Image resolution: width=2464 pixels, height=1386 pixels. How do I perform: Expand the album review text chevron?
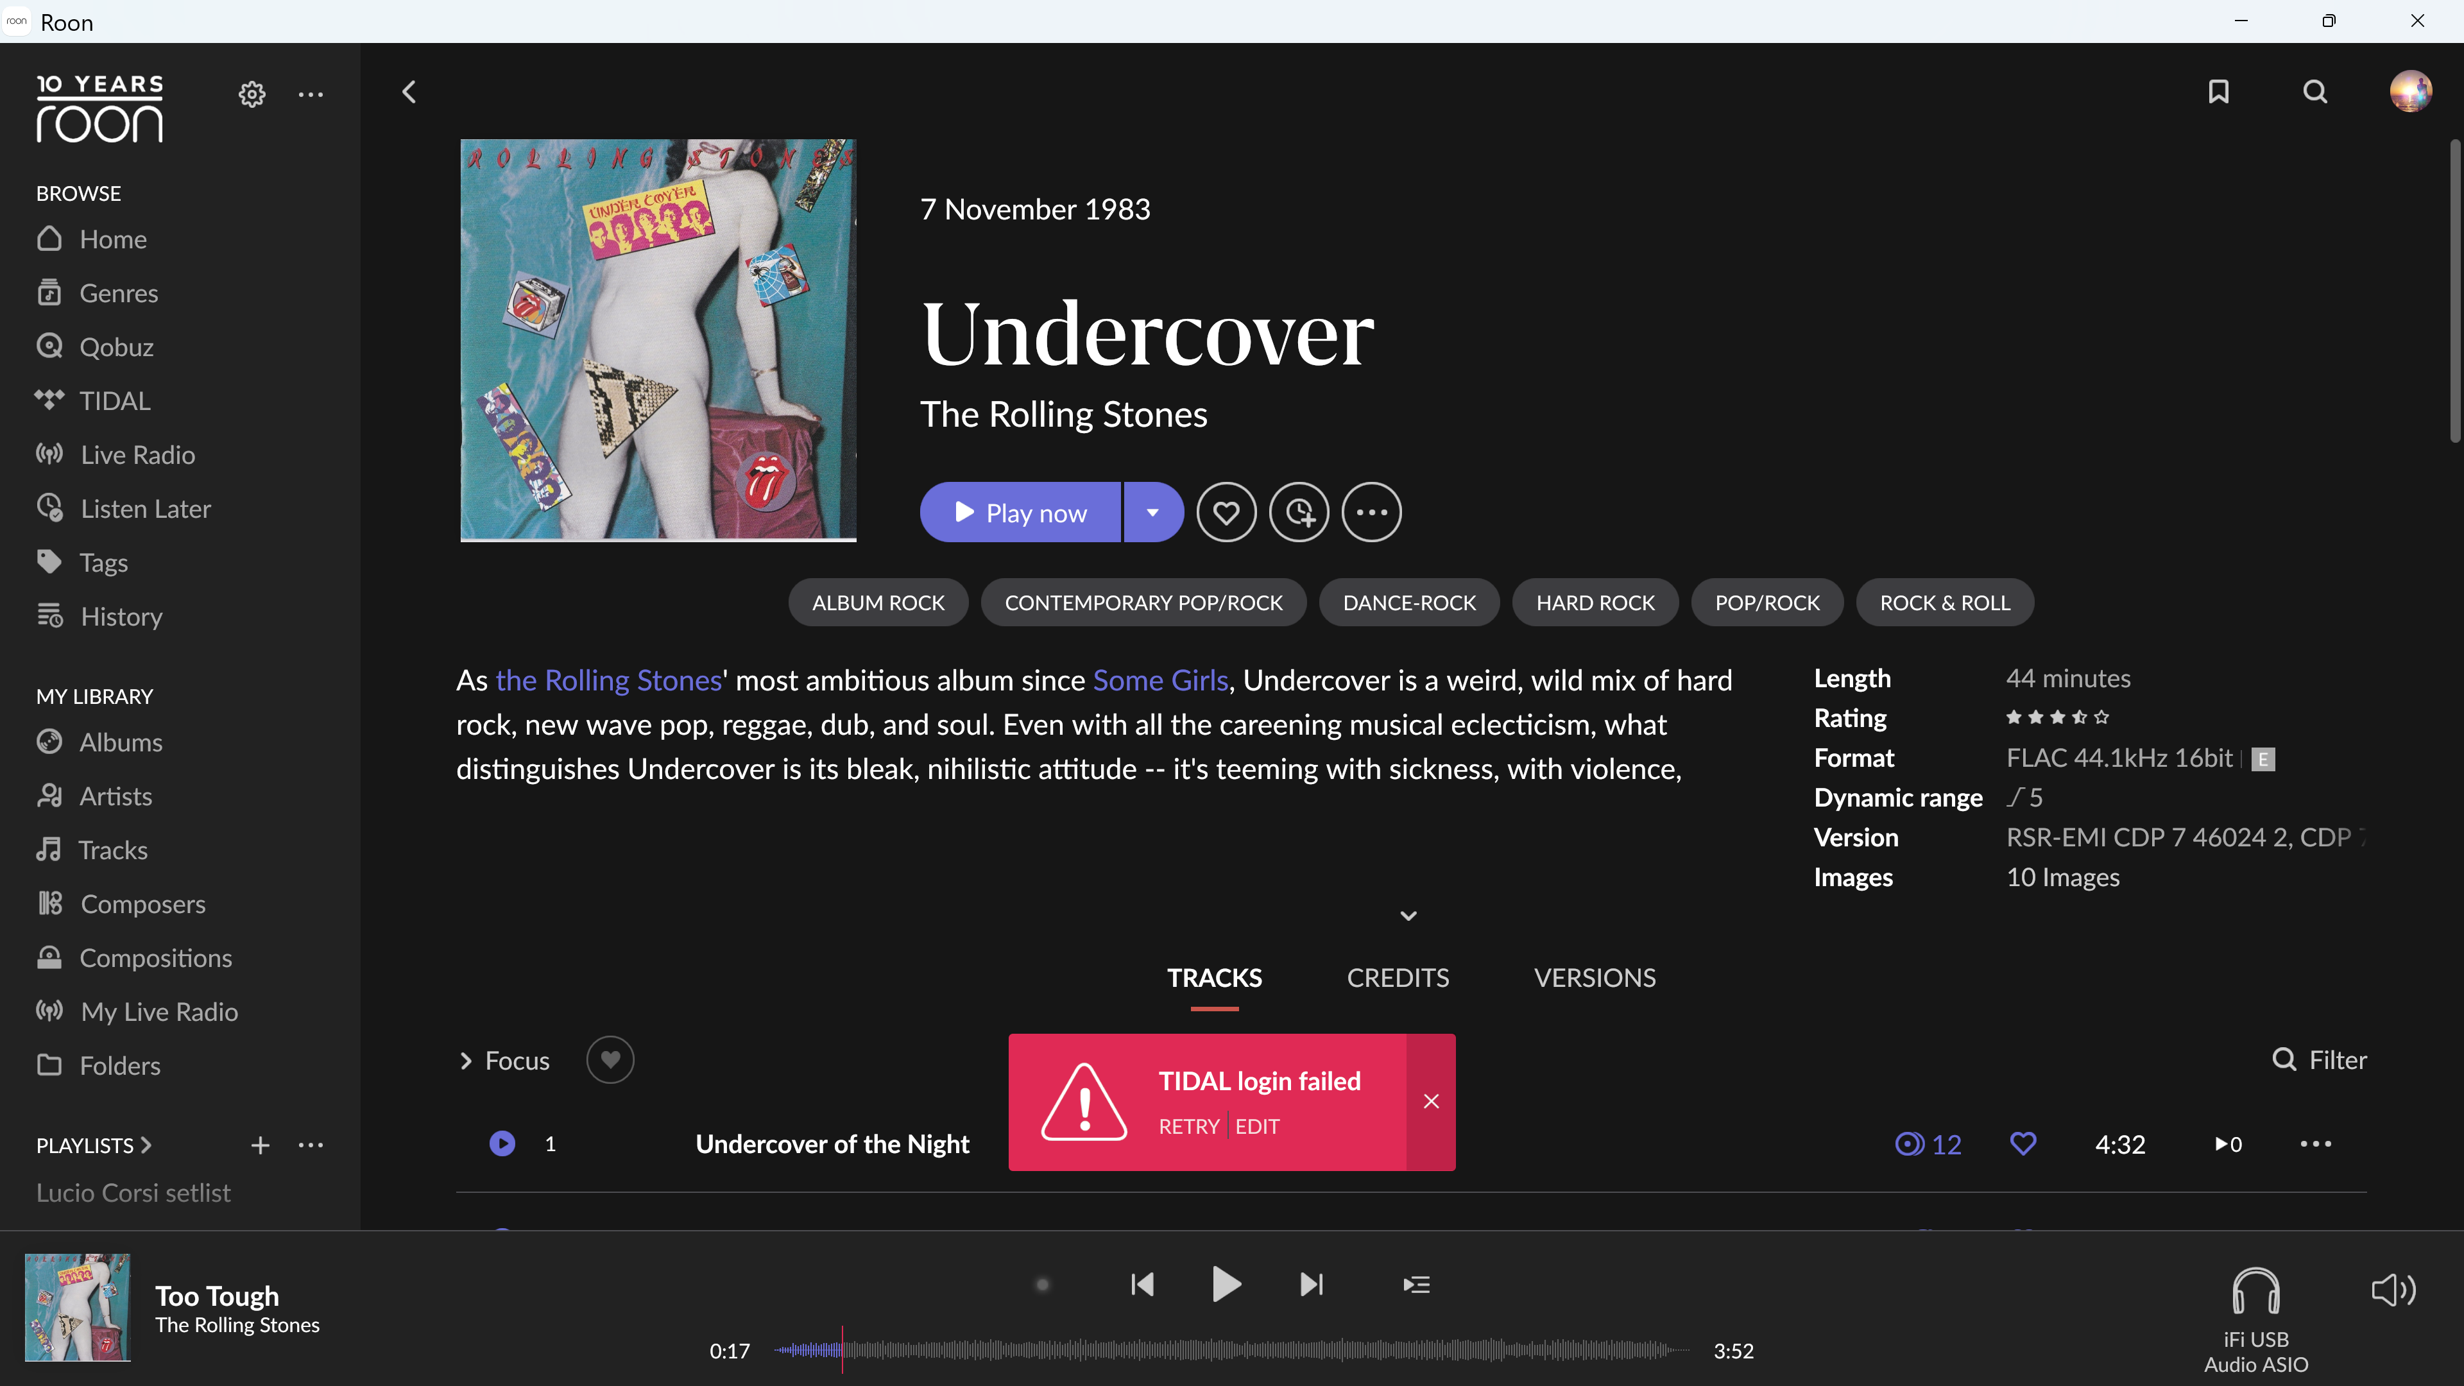pos(1409,916)
